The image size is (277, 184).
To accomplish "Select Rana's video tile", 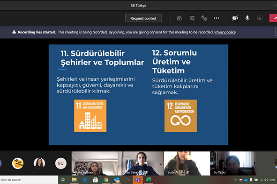I will 95,163.
